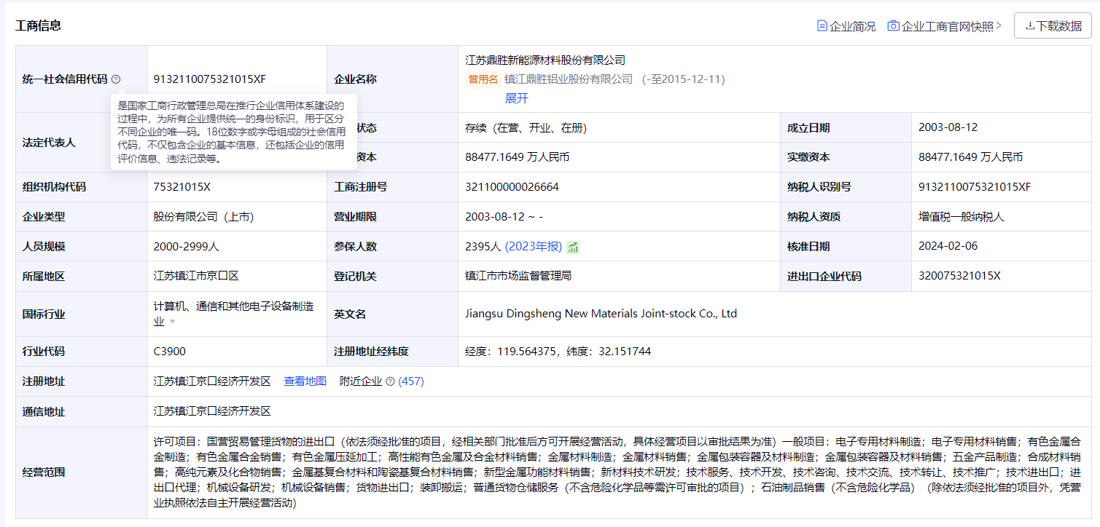The height and width of the screenshot is (527, 1100).
Task: Click the green chart icon beside 2023年报
Action: coord(573,247)
